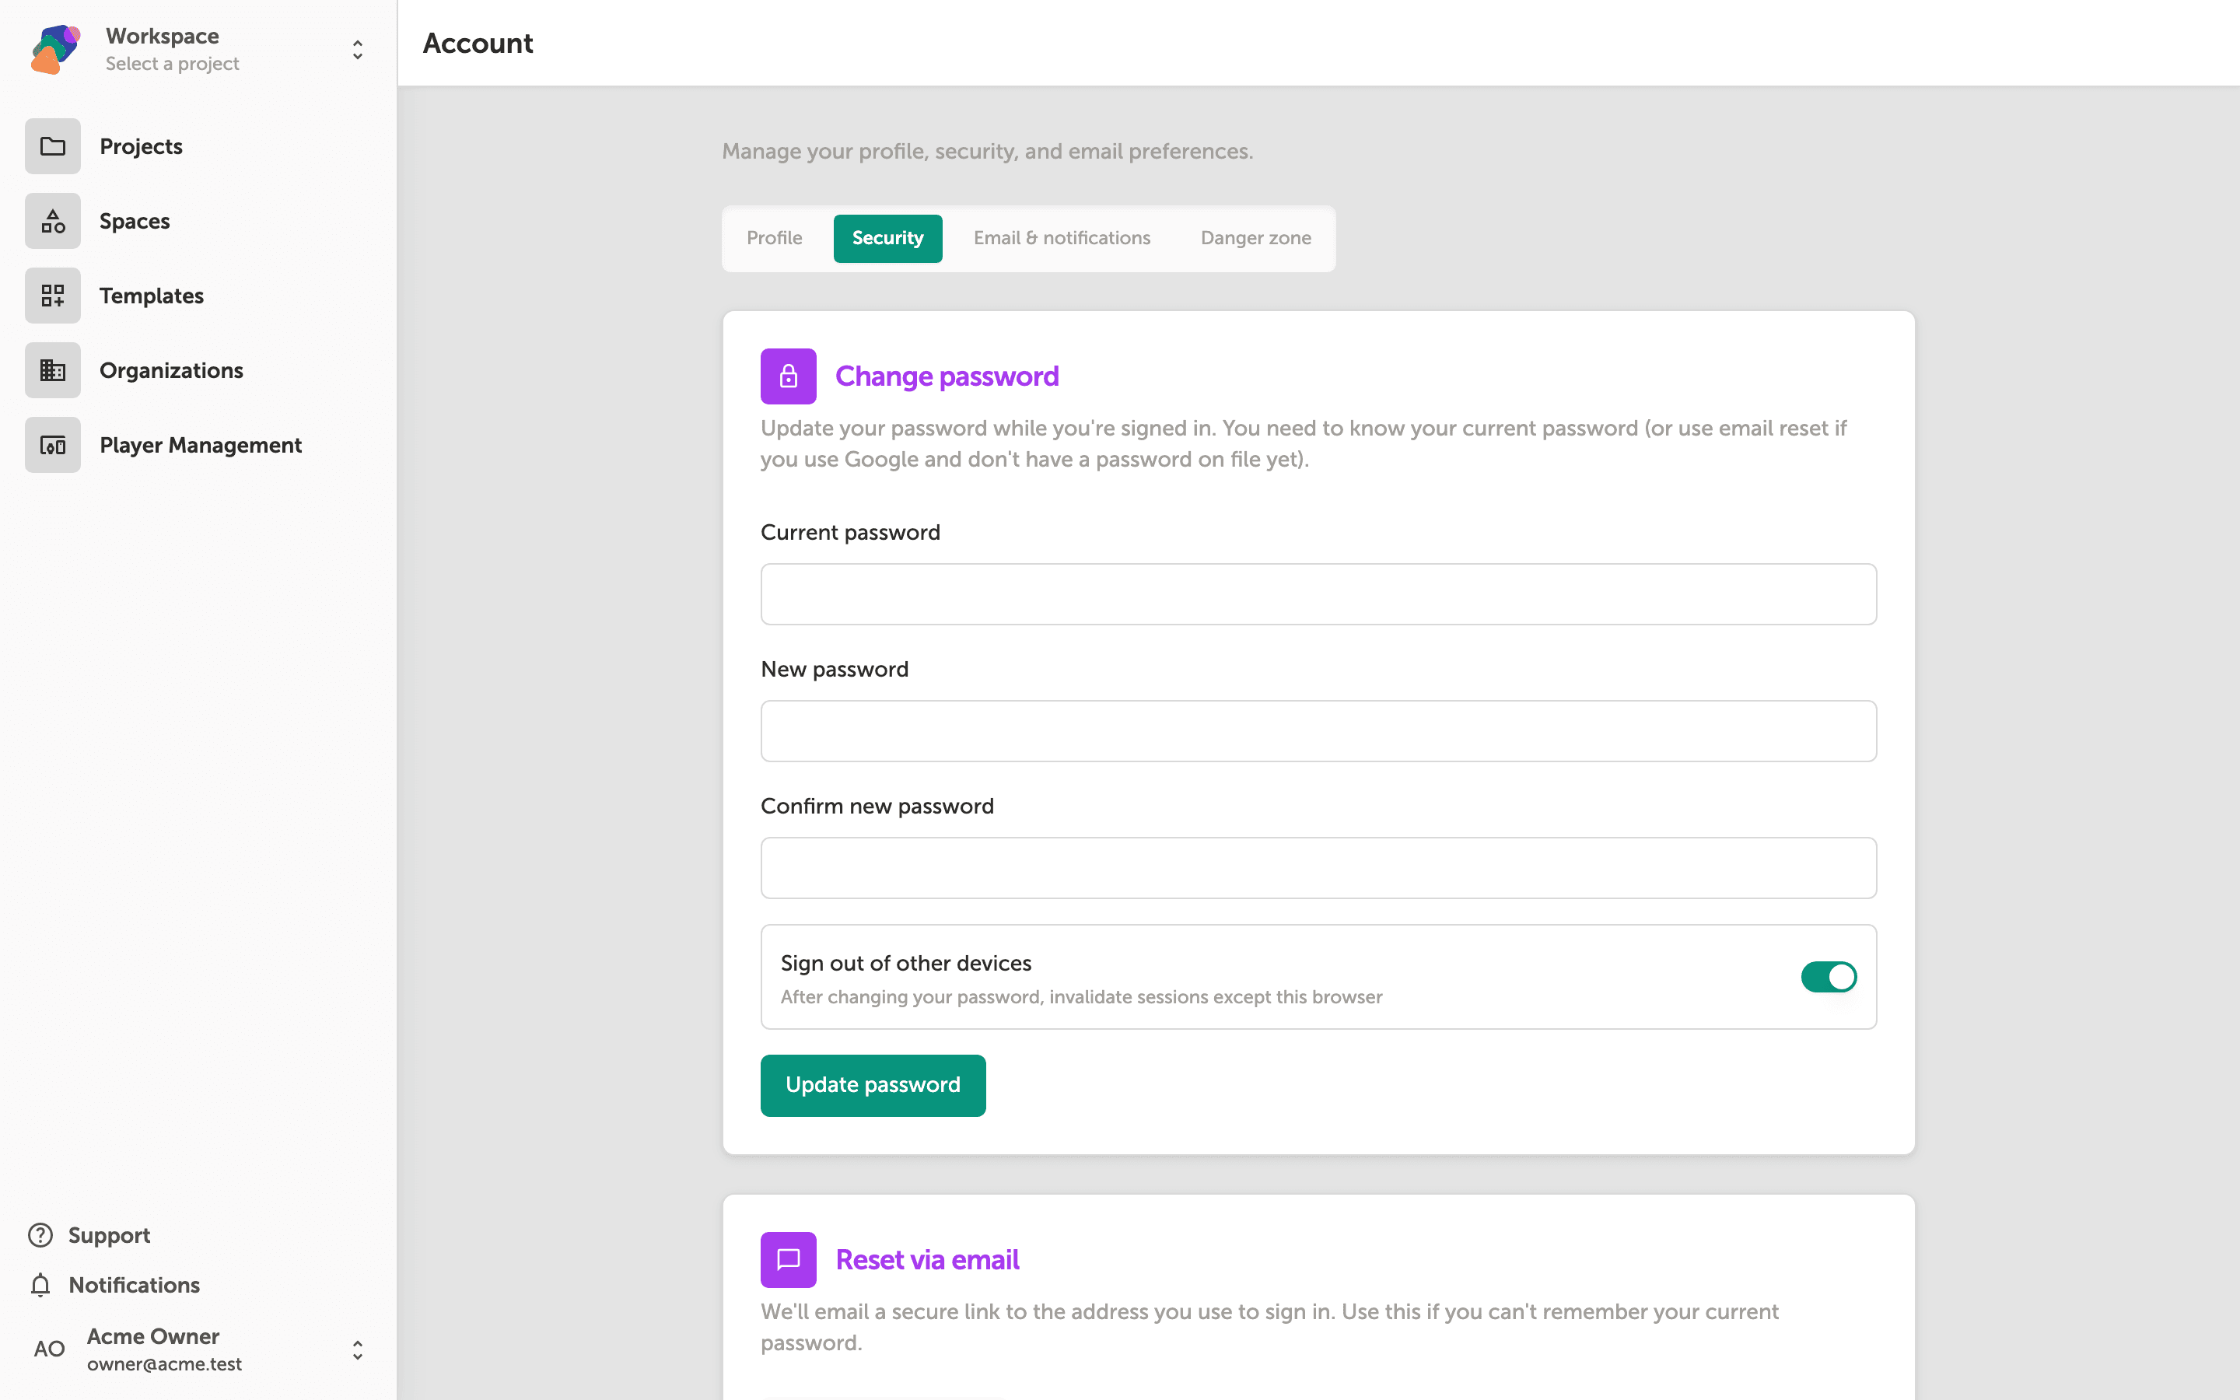Viewport: 2240px width, 1400px height.
Task: Click the Organizations label in sidebar
Action: (171, 370)
